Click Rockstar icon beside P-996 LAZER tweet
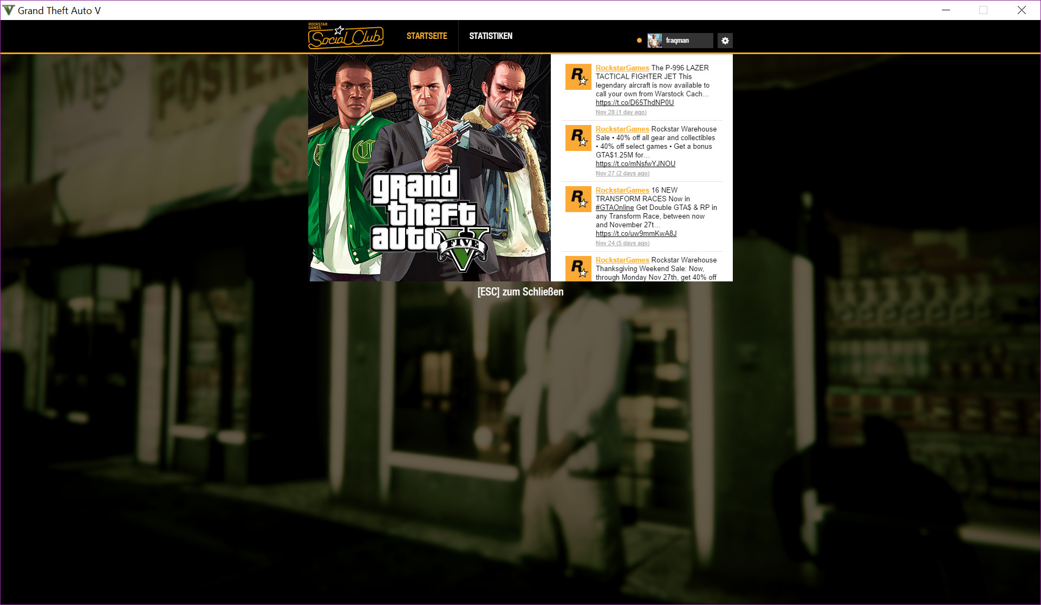Viewport: 1041px width, 605px height. (578, 77)
